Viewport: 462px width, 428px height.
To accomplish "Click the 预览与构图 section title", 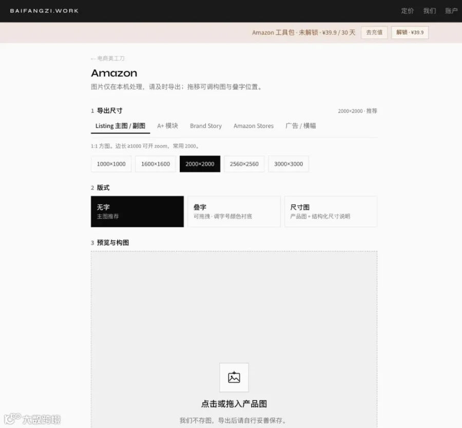I will point(113,242).
